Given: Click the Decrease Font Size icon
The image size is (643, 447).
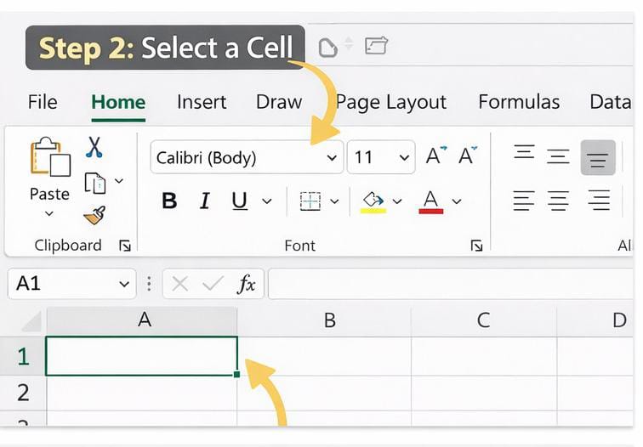Looking at the screenshot, I should tap(468, 156).
